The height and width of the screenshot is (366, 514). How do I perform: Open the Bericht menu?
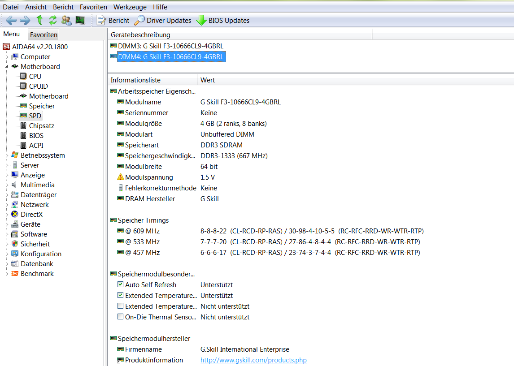pyautogui.click(x=63, y=7)
